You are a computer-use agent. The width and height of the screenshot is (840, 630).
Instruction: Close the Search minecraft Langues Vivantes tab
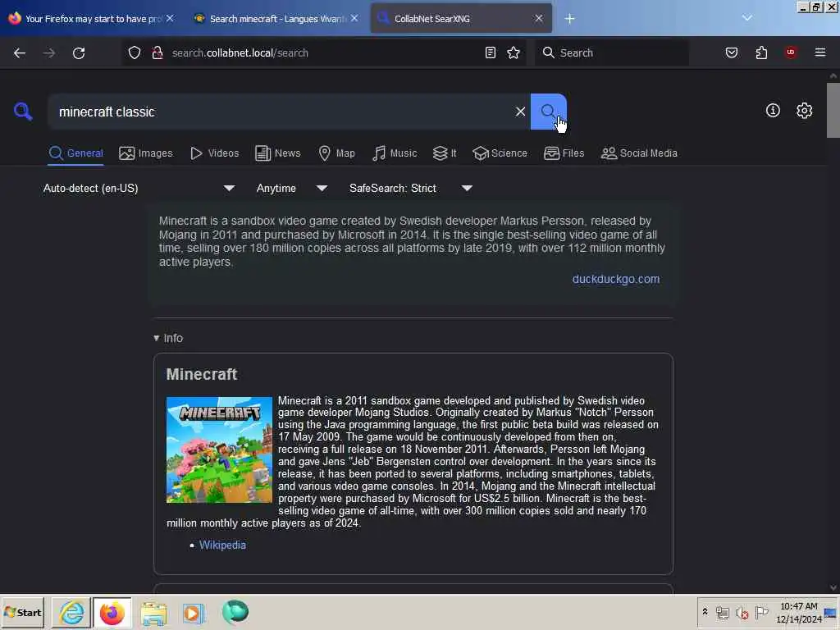pos(354,18)
